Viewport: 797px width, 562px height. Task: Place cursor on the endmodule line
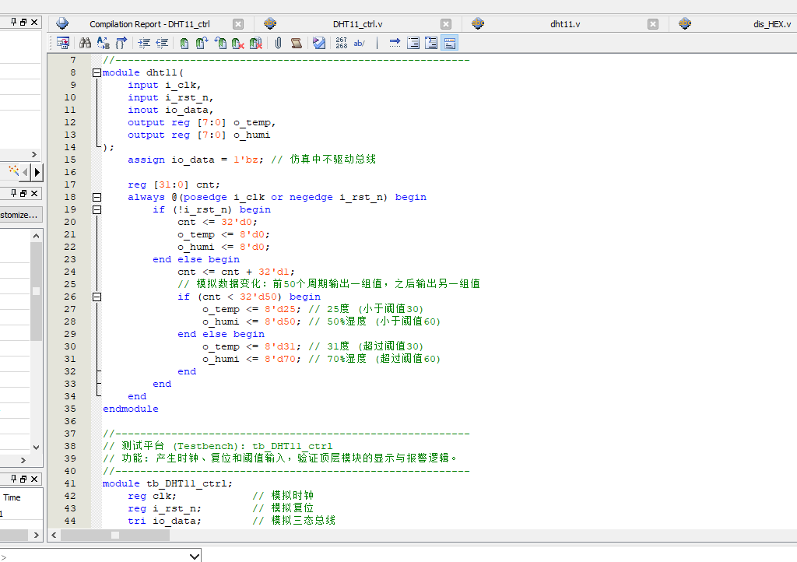131,409
